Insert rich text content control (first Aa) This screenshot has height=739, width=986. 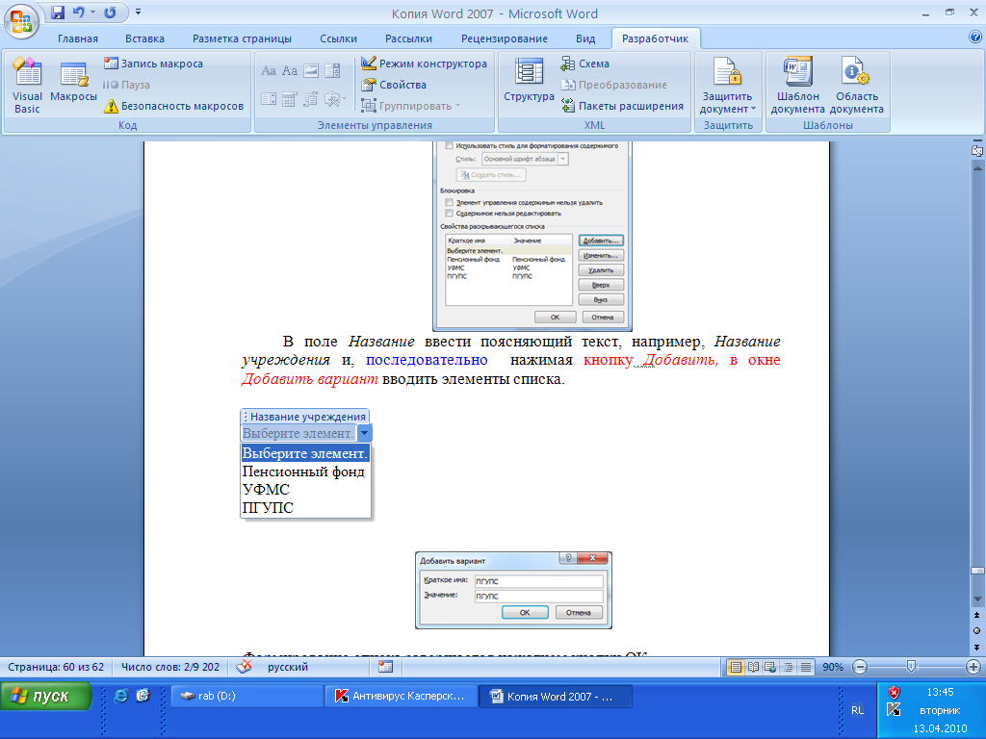pos(269,70)
